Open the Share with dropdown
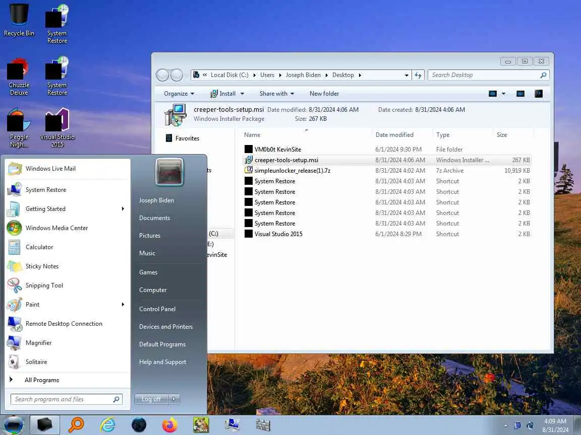This screenshot has height=435, width=581. point(277,94)
